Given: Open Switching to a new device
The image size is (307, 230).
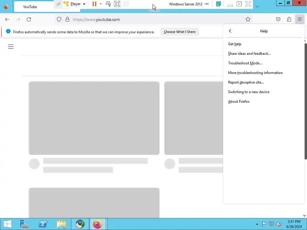Looking at the screenshot, I should [264, 92].
